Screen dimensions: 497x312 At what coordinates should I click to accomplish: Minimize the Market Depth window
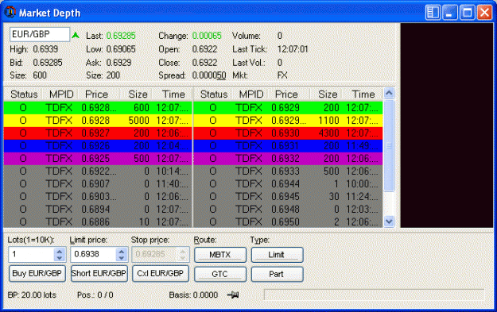[x=450, y=13]
